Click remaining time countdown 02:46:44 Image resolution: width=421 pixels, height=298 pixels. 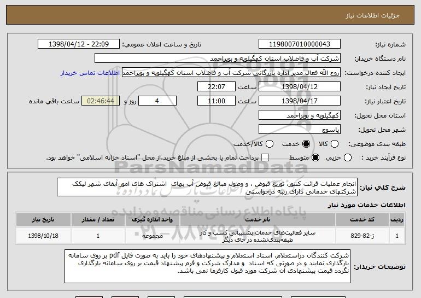point(101,101)
